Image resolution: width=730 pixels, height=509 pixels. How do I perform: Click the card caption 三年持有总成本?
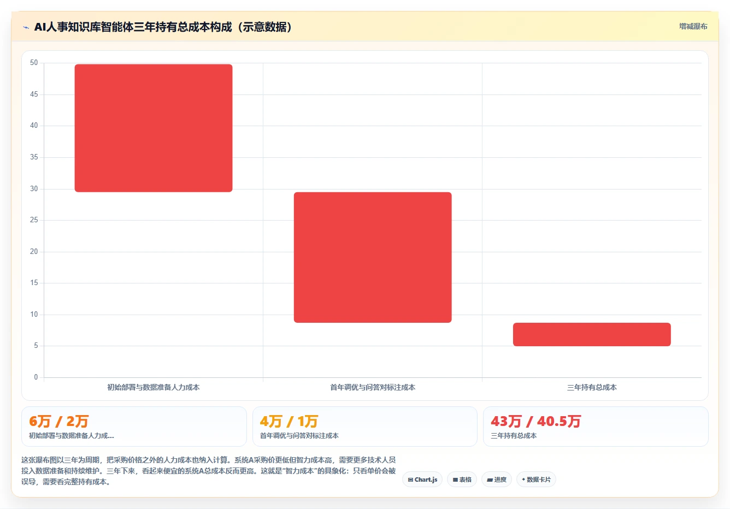click(514, 436)
